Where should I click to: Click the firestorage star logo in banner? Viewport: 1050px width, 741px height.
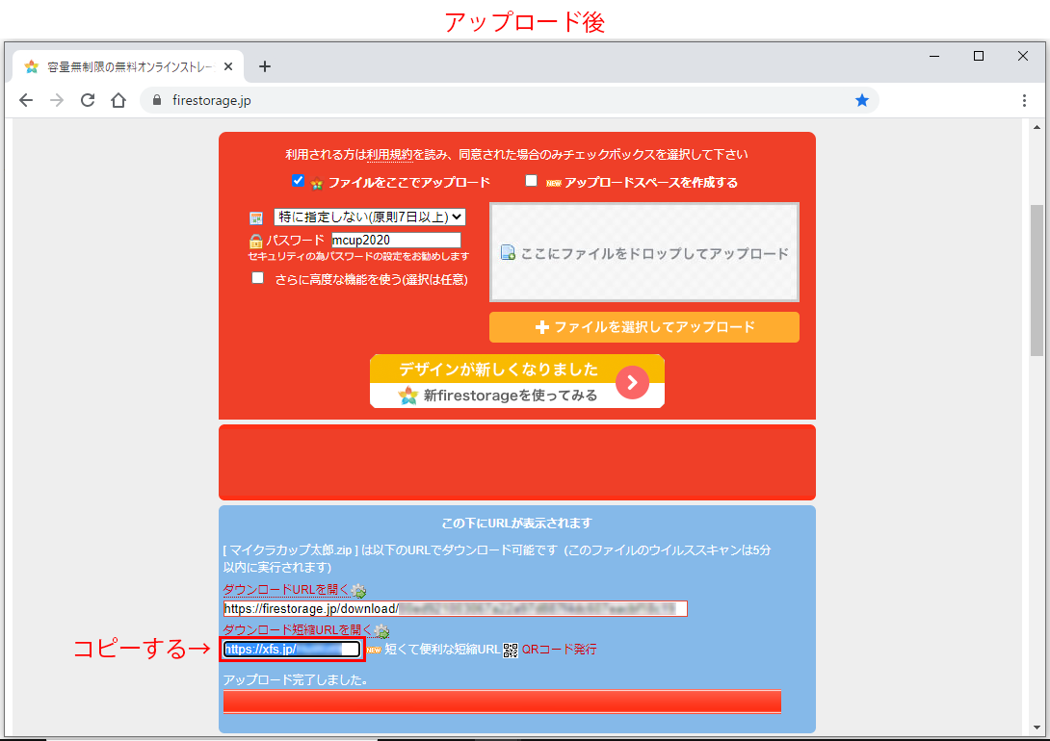pyautogui.click(x=407, y=396)
